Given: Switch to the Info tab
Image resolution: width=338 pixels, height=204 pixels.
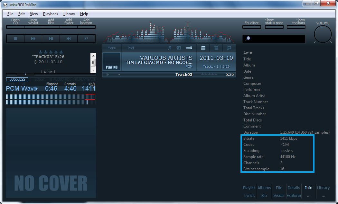Looking at the screenshot, I should [308, 188].
